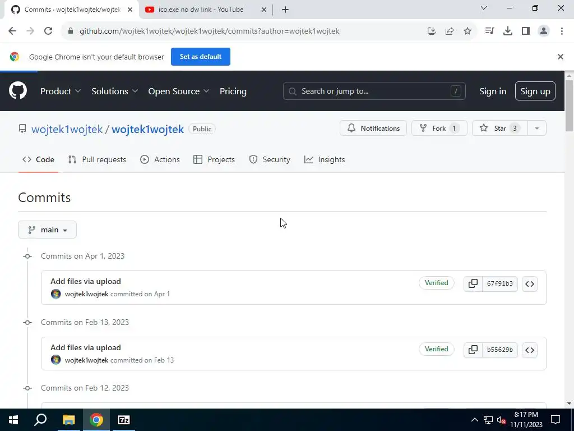Click taskbar clock showing 8:17 PM
The height and width of the screenshot is (431, 574).
526,420
